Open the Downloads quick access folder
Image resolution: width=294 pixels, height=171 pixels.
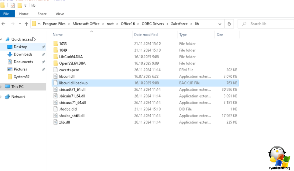(x=23, y=54)
